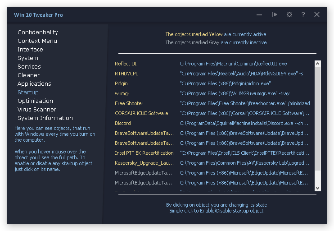Image resolution: width=334 pixels, height=231 pixels.
Task: Click the RTHDVCPL startup name
Action: [x=126, y=74]
